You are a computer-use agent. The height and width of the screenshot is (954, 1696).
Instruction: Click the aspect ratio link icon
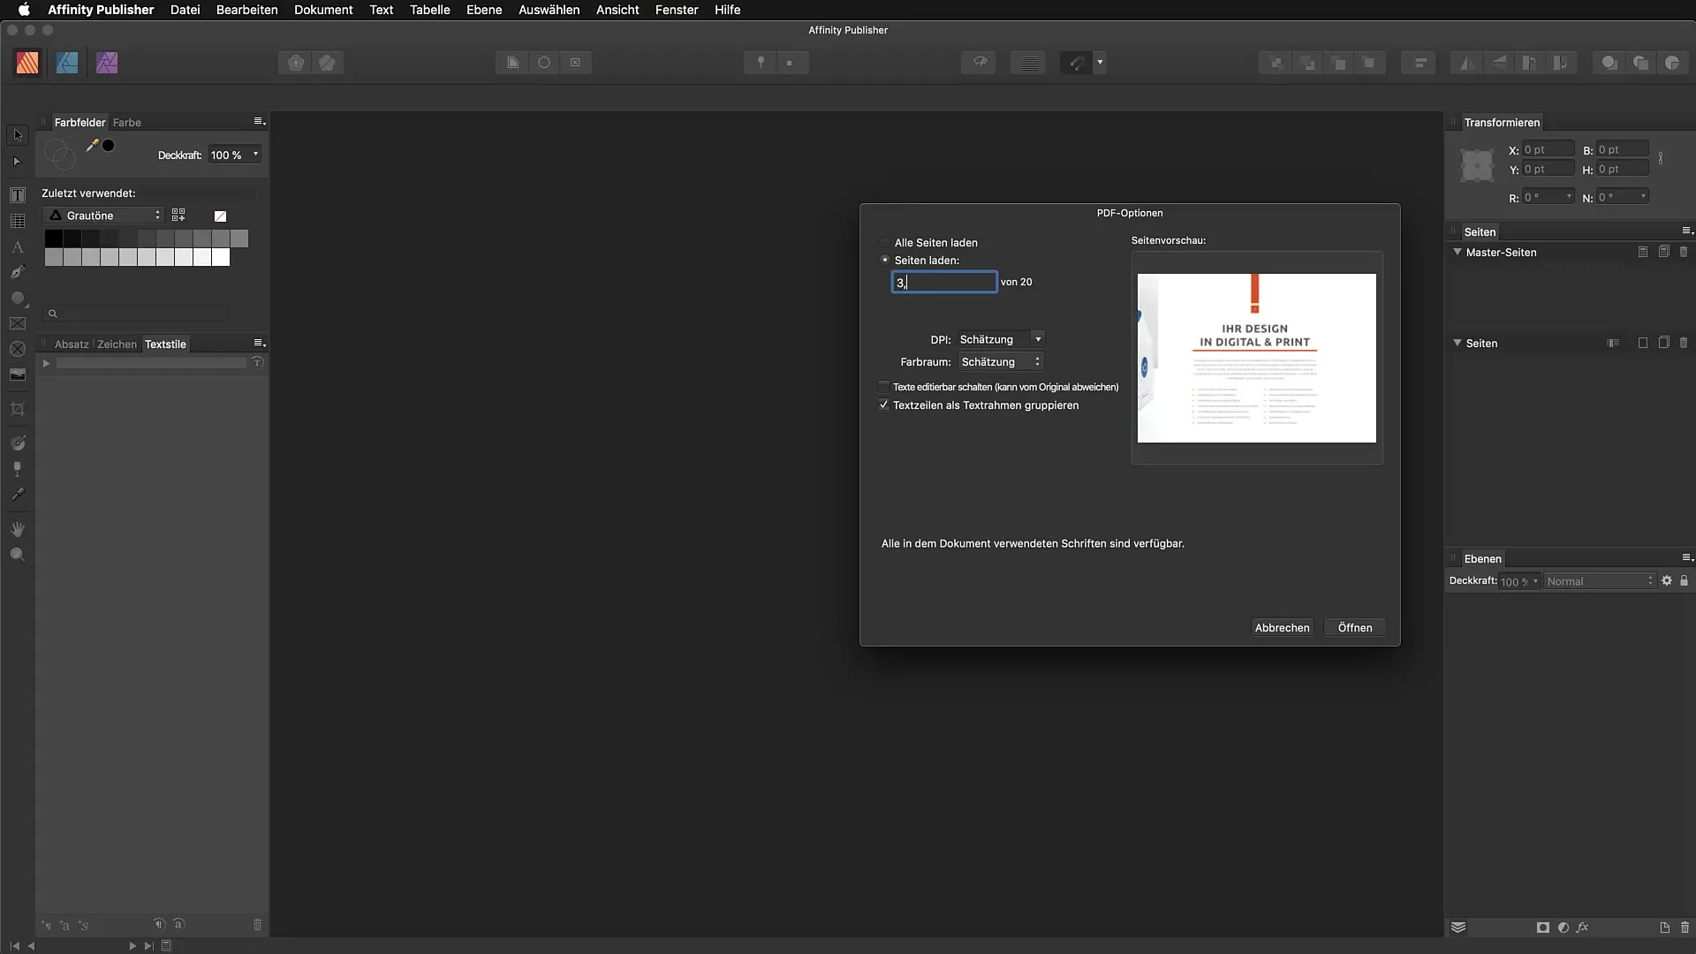[1661, 158]
